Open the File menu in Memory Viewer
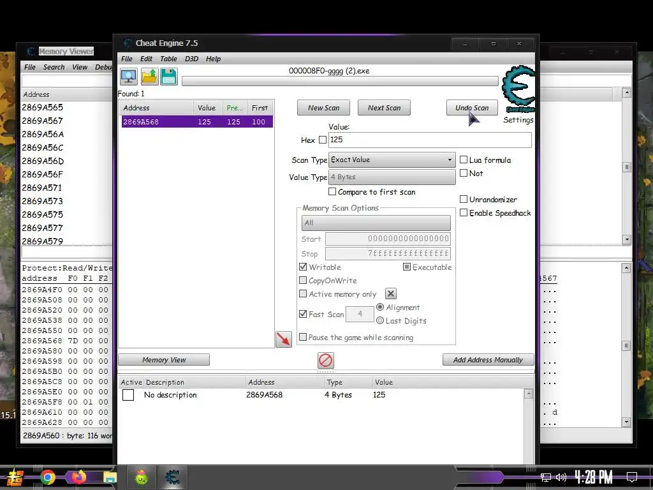This screenshot has width=653, height=490. click(x=29, y=67)
